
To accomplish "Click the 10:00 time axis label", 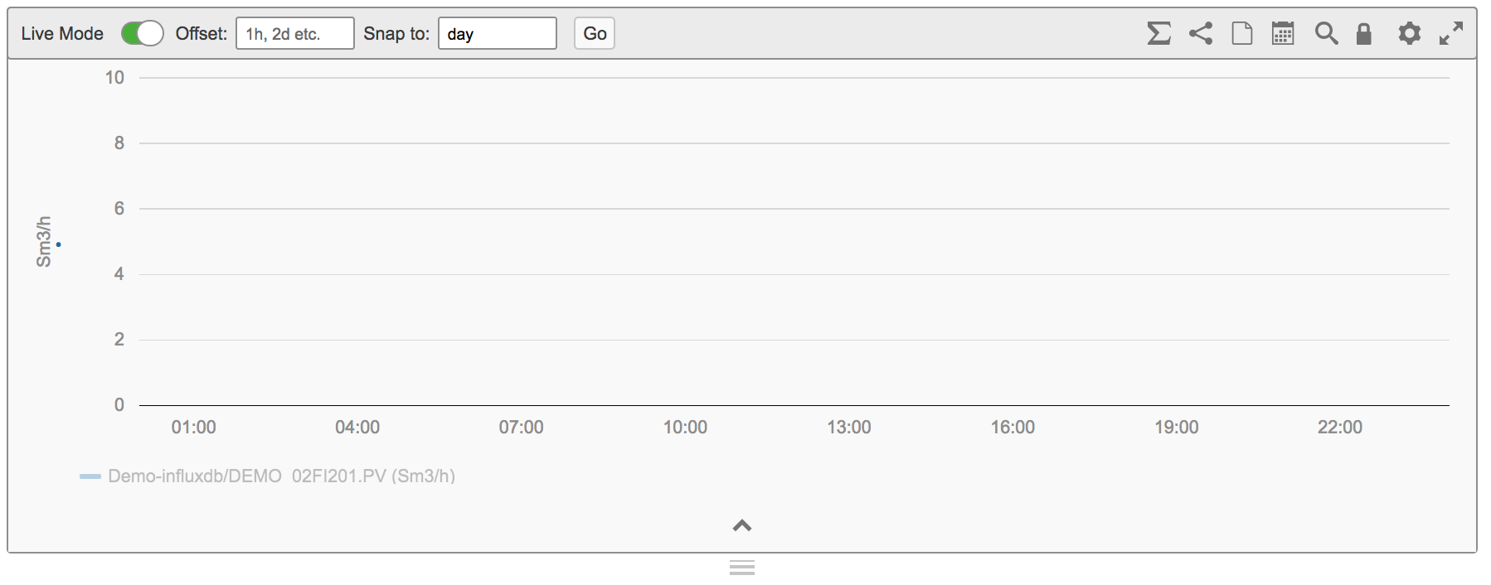I will pyautogui.click(x=685, y=428).
